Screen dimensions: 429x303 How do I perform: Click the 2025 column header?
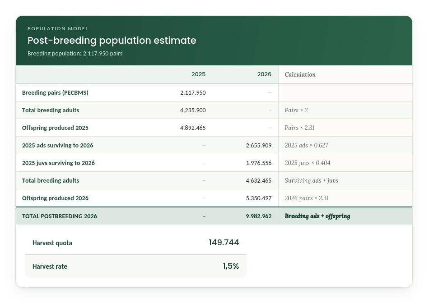(x=198, y=74)
